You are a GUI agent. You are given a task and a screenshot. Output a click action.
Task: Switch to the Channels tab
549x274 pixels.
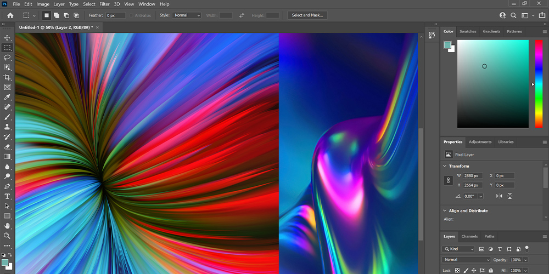(x=469, y=236)
